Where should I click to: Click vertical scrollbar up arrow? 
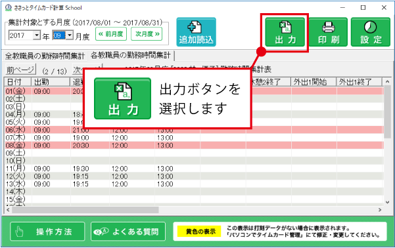point(388,82)
